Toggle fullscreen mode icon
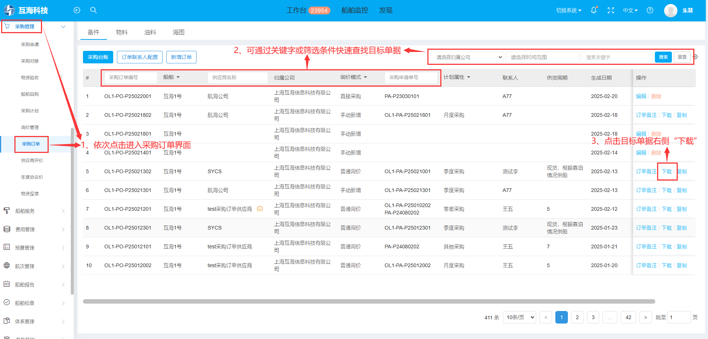 click(611, 10)
